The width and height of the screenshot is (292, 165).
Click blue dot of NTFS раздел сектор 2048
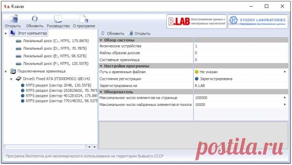[23, 85]
